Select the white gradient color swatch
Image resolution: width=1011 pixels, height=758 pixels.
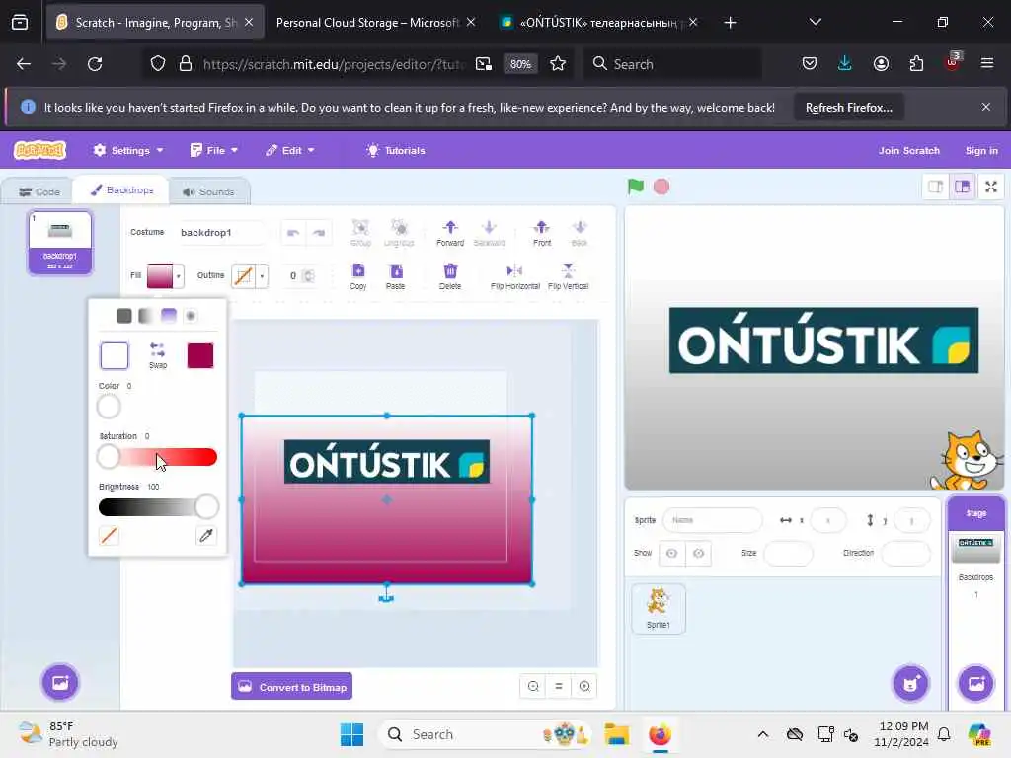point(115,355)
